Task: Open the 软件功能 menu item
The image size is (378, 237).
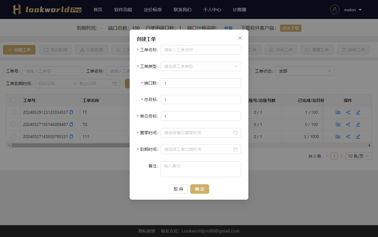Action: [123, 9]
